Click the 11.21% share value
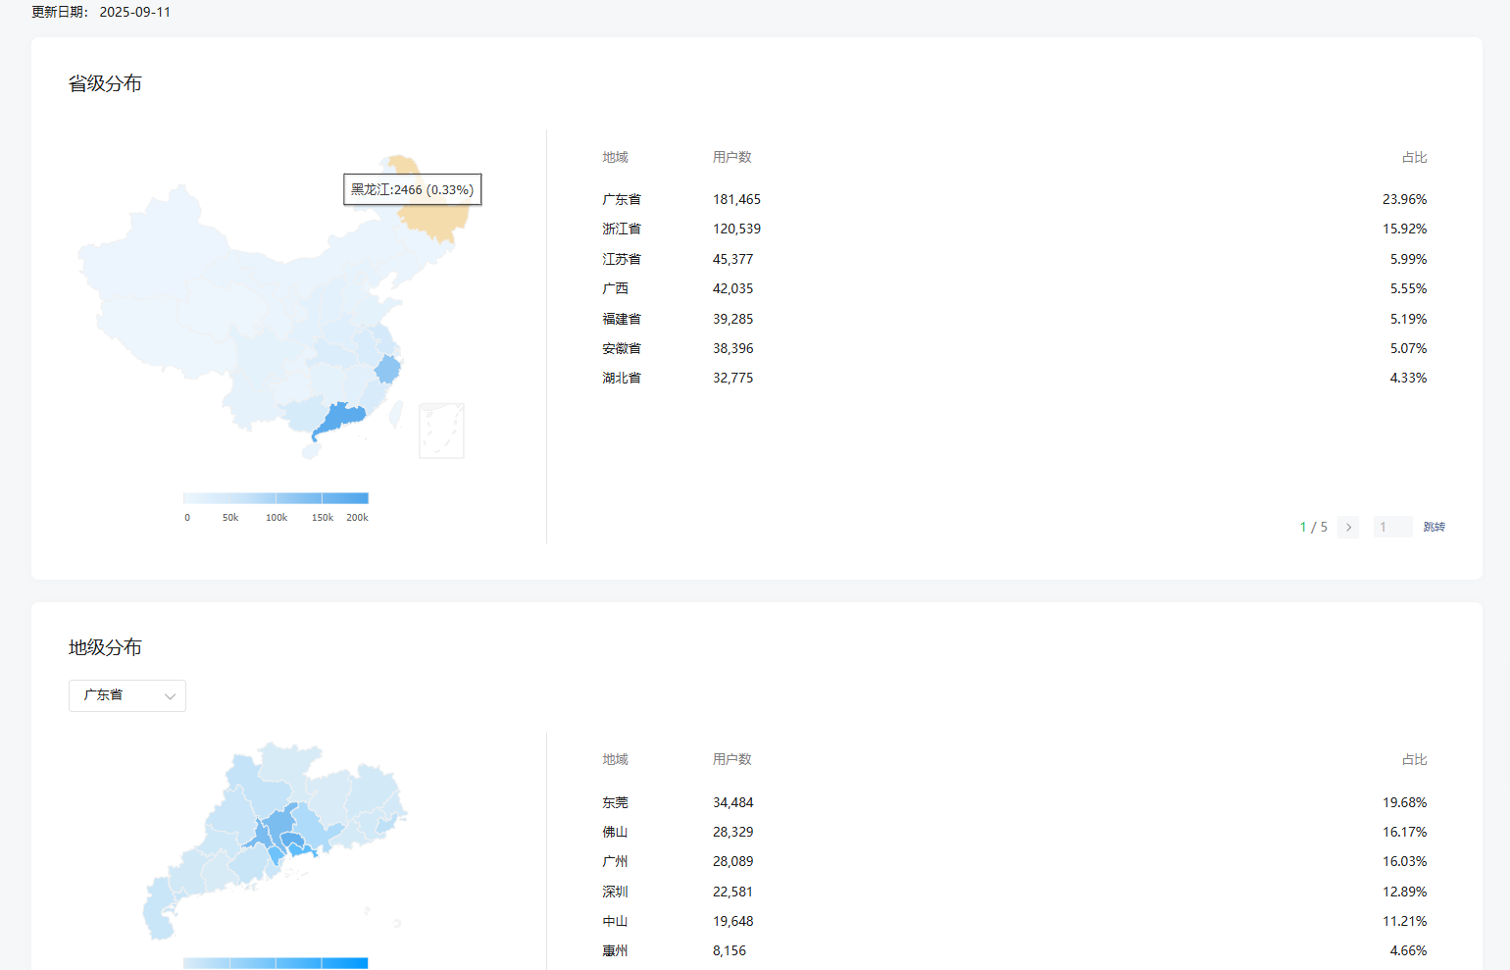 (1404, 921)
